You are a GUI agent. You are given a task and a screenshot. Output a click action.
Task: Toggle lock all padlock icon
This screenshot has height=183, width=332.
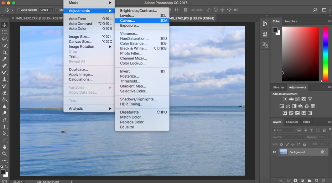[x=305, y=144]
